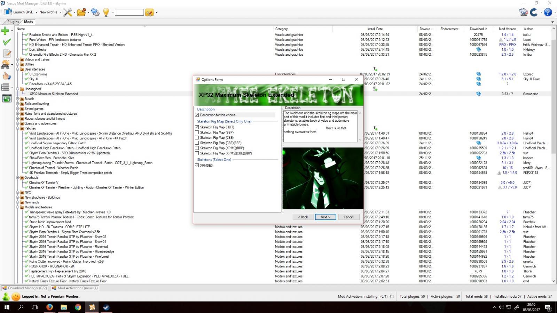This screenshot has height=313, width=557.
Task: Endorse the mod with the thumbs-up icon
Action: point(7,76)
